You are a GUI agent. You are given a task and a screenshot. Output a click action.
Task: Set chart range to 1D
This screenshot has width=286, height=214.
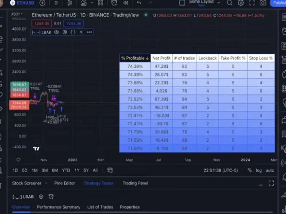click(x=15, y=171)
